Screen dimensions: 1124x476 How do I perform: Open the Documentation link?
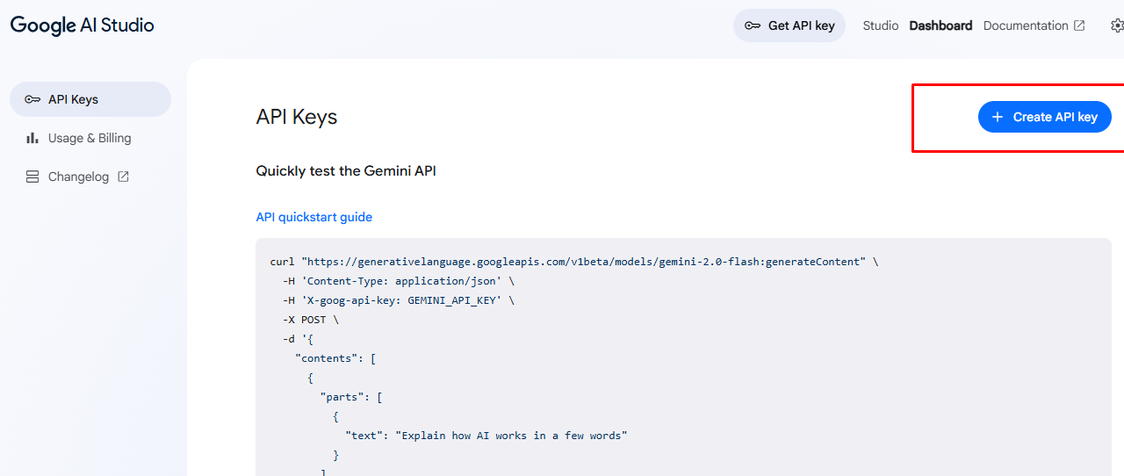coord(1025,25)
